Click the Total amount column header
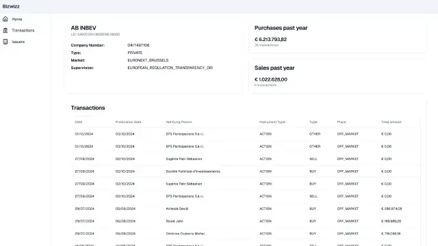438x246 pixels. point(391,122)
